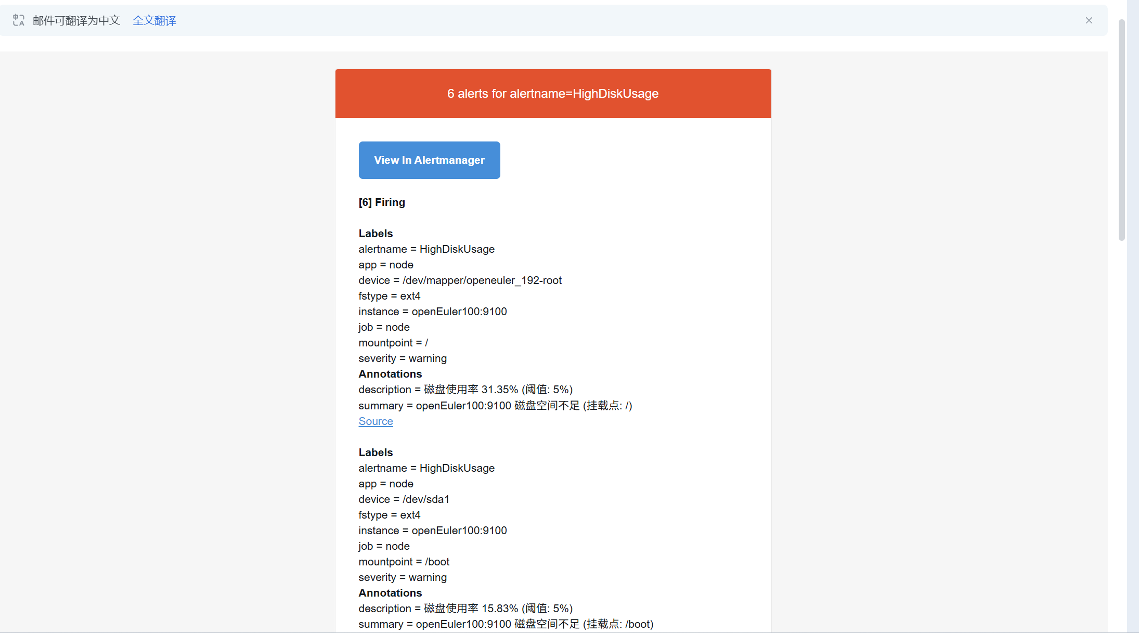This screenshot has width=1139, height=633.
Task: Click the mountpoint = /boot line
Action: [x=404, y=562]
